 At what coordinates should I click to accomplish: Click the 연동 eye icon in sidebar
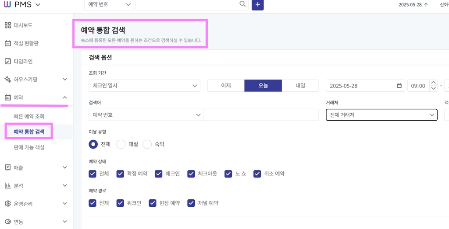8,222
